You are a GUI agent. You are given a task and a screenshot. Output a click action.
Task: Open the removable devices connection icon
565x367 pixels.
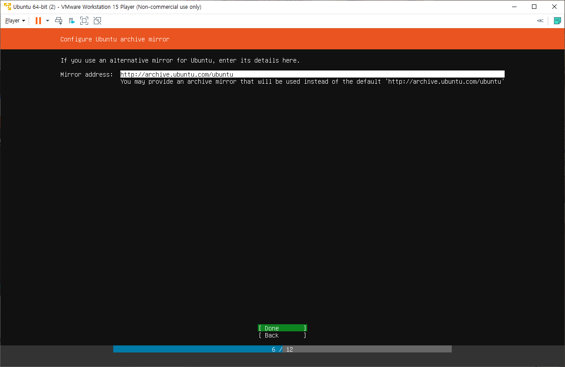tap(72, 21)
